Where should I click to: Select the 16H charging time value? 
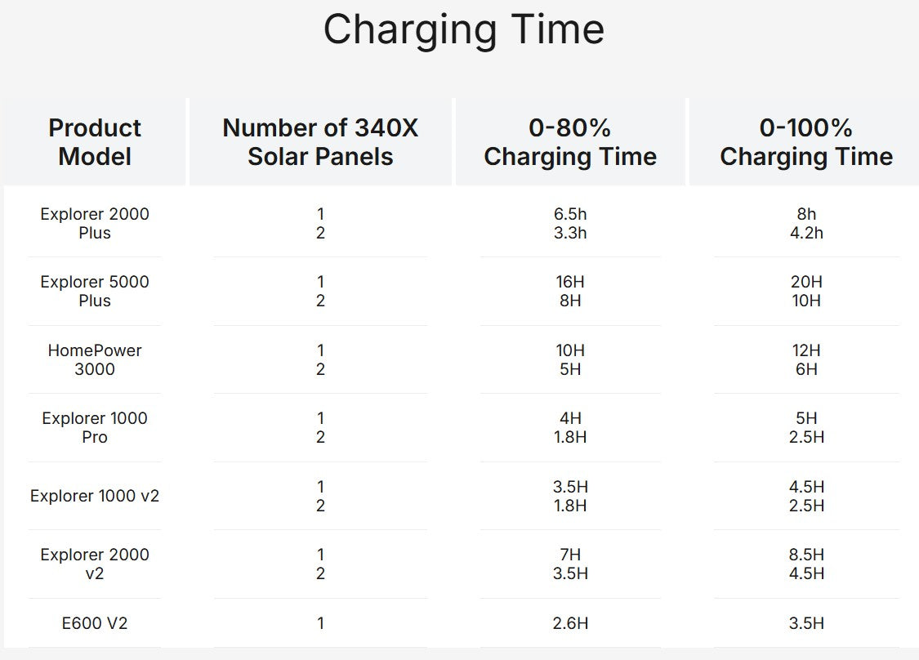(570, 282)
